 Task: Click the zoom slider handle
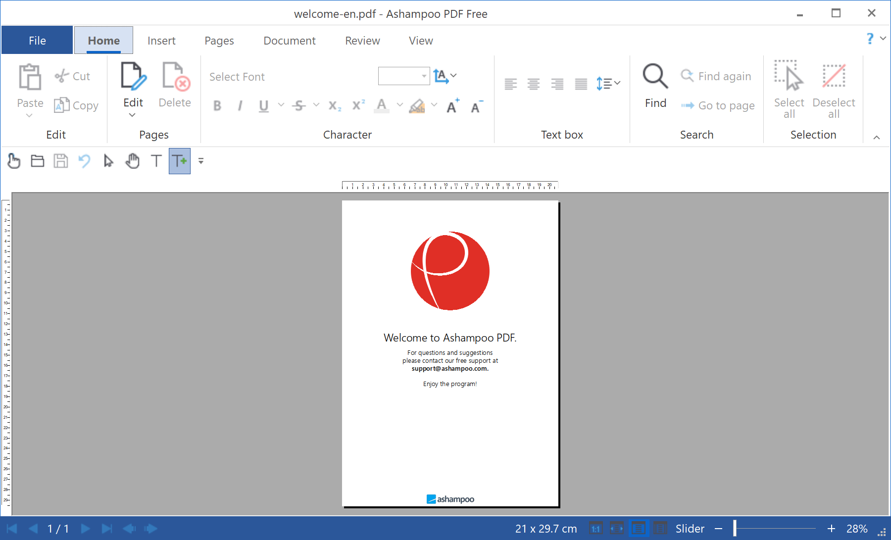[735, 529]
